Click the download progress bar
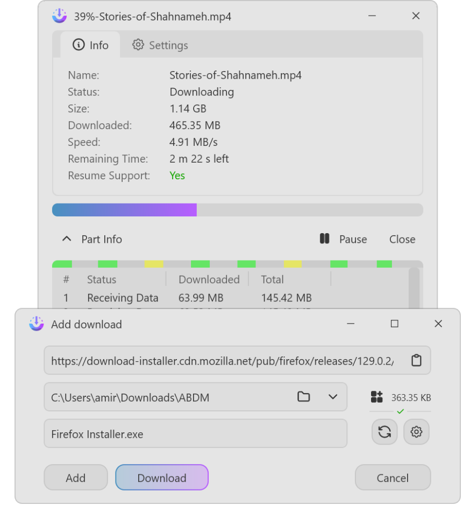Viewport: 463px width, 505px height. pyautogui.click(x=237, y=210)
